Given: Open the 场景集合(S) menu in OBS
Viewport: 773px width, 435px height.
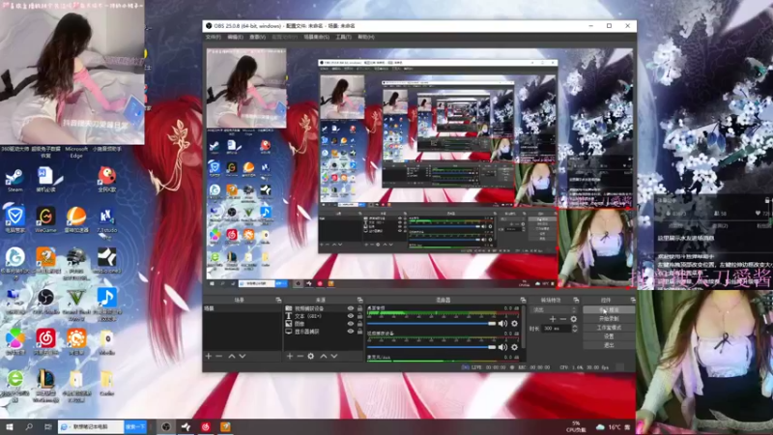Looking at the screenshot, I should (317, 37).
